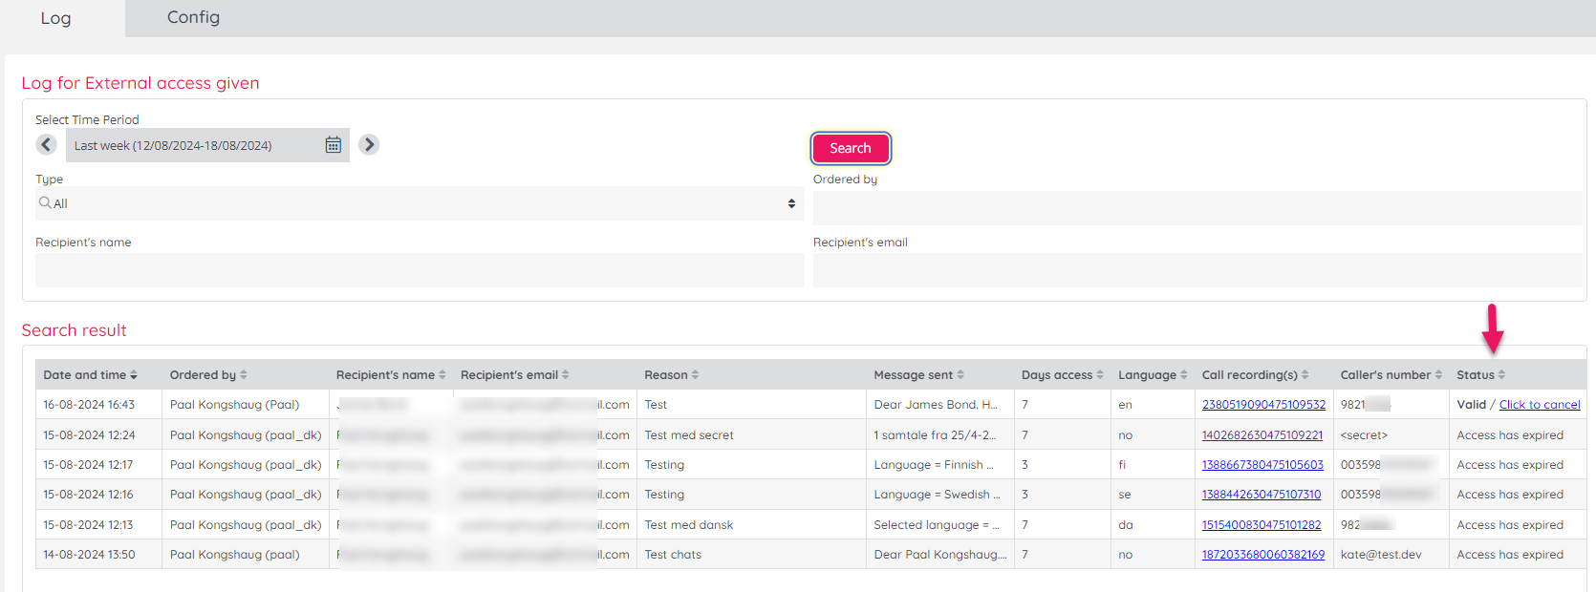Go to next time period arrow
1596x592 pixels.
click(369, 144)
